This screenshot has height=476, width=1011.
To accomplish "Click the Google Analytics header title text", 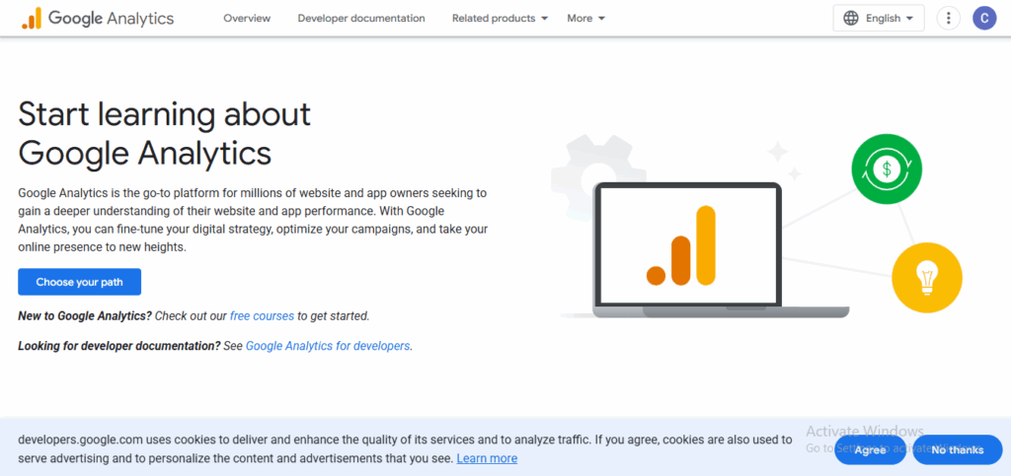I will coord(111,18).
